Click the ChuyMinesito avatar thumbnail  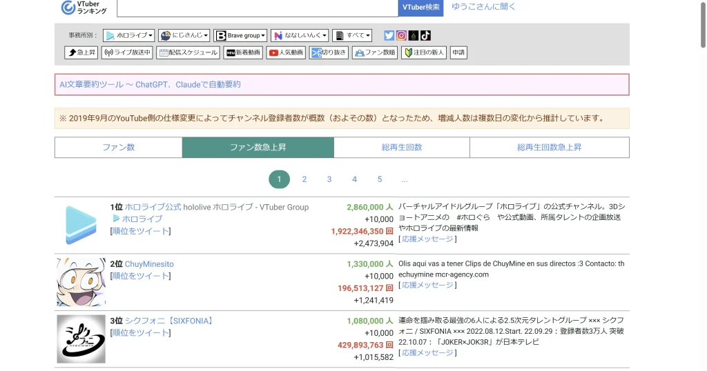[x=81, y=282]
